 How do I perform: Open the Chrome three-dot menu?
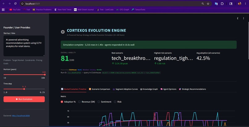pyautogui.click(x=245, y=4)
